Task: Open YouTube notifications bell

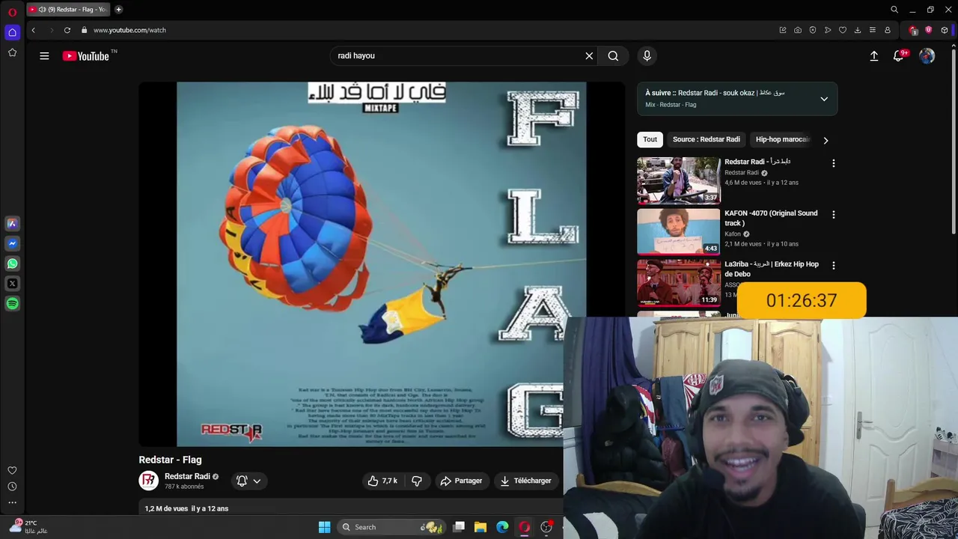Action: [899, 55]
